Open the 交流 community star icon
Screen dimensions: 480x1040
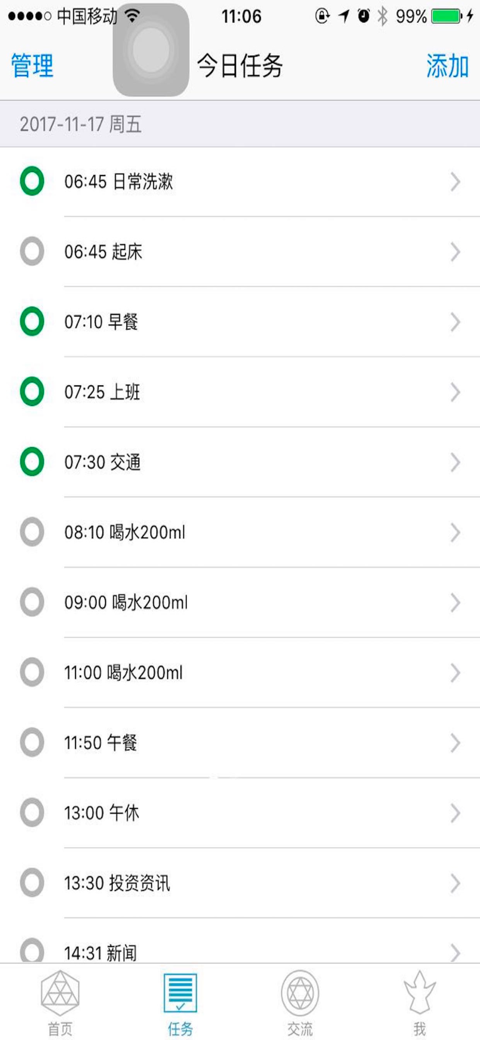(x=300, y=993)
